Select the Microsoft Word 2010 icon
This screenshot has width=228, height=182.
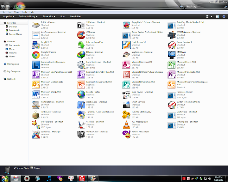tap(36, 94)
